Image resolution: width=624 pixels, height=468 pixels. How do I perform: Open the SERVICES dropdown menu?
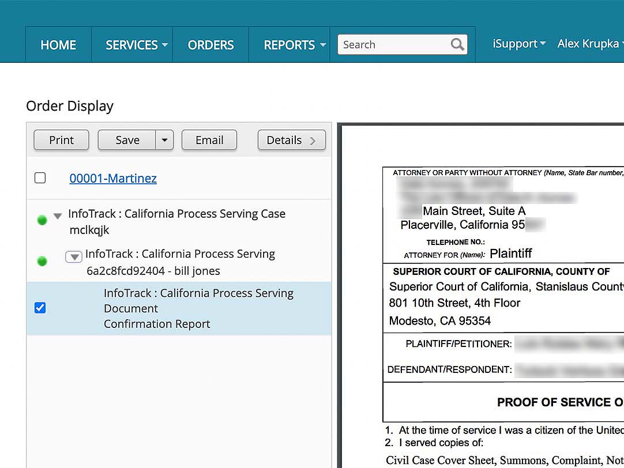[x=136, y=45]
